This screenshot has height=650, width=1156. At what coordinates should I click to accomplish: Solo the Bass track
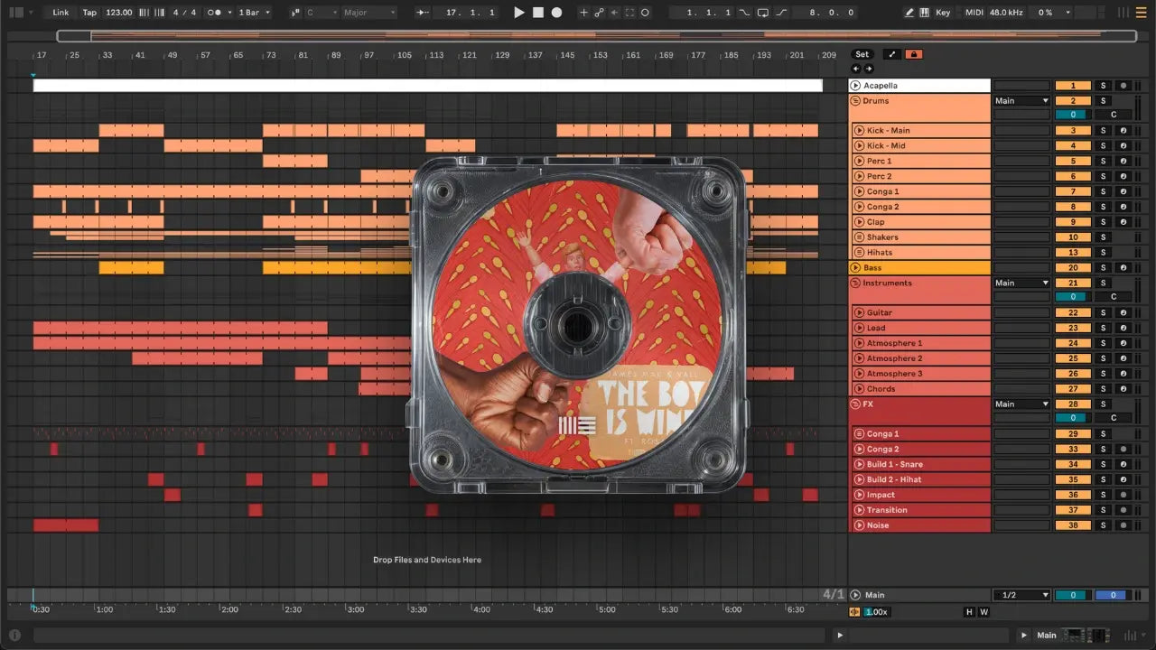coord(1102,268)
